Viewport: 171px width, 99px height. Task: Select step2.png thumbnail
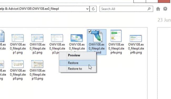[37, 38]
